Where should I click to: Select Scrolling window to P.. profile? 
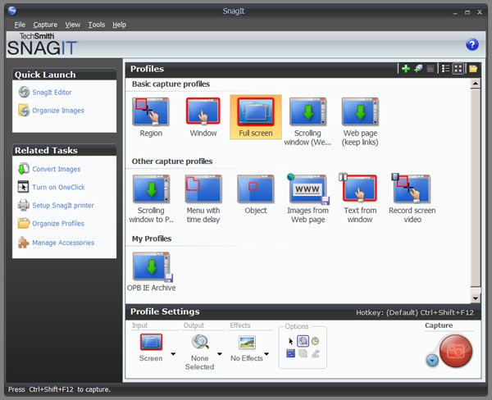coord(151,199)
